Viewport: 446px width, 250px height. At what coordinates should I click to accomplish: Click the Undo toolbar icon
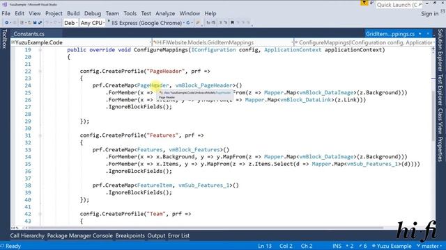pyautogui.click(x=47, y=23)
